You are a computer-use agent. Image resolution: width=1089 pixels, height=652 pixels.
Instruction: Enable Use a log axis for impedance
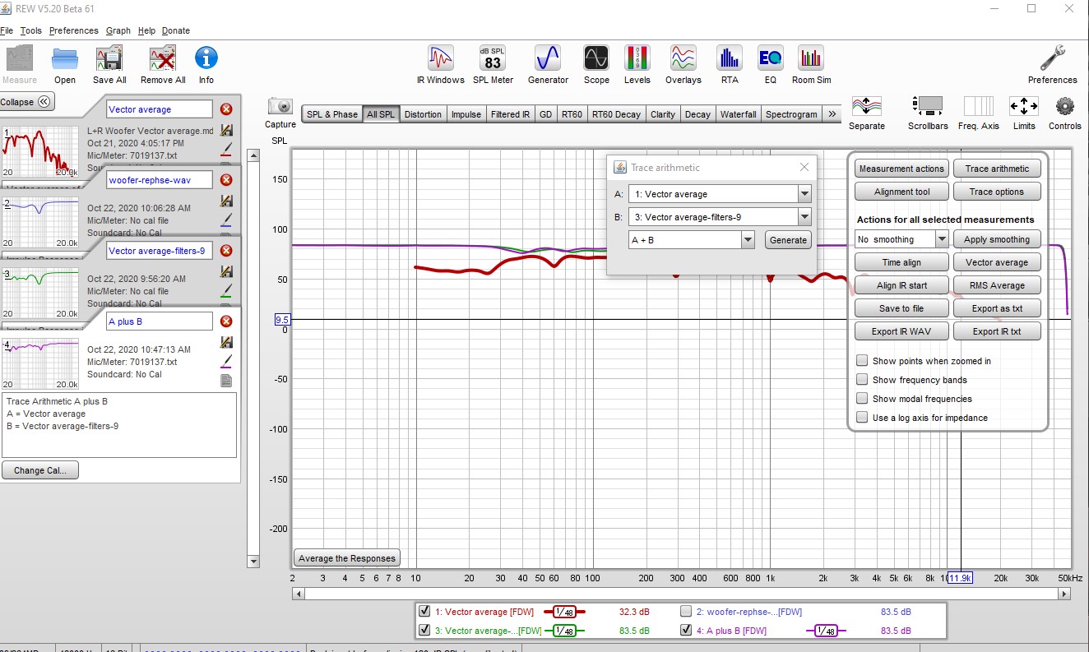point(862,418)
